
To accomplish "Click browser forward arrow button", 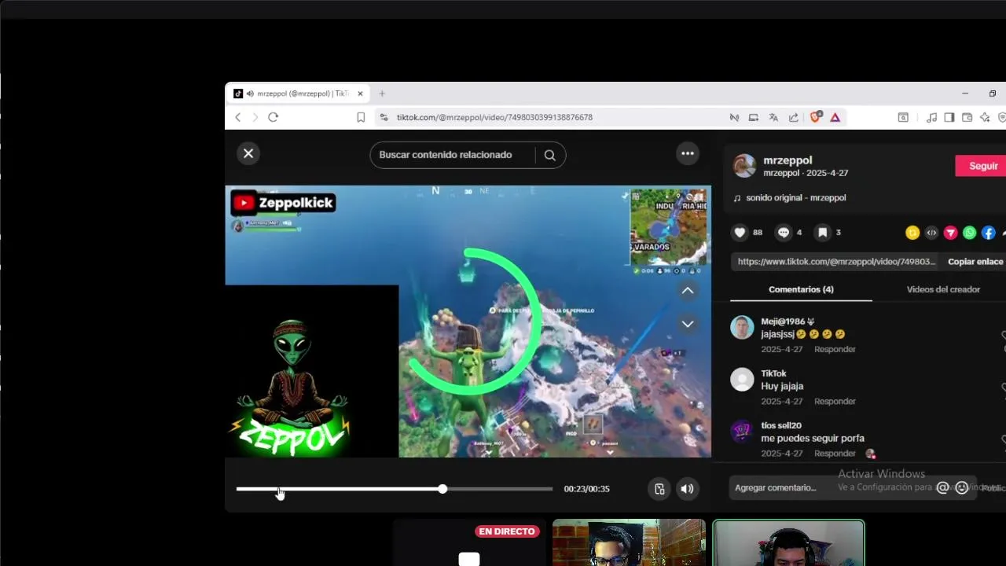I will (x=255, y=117).
